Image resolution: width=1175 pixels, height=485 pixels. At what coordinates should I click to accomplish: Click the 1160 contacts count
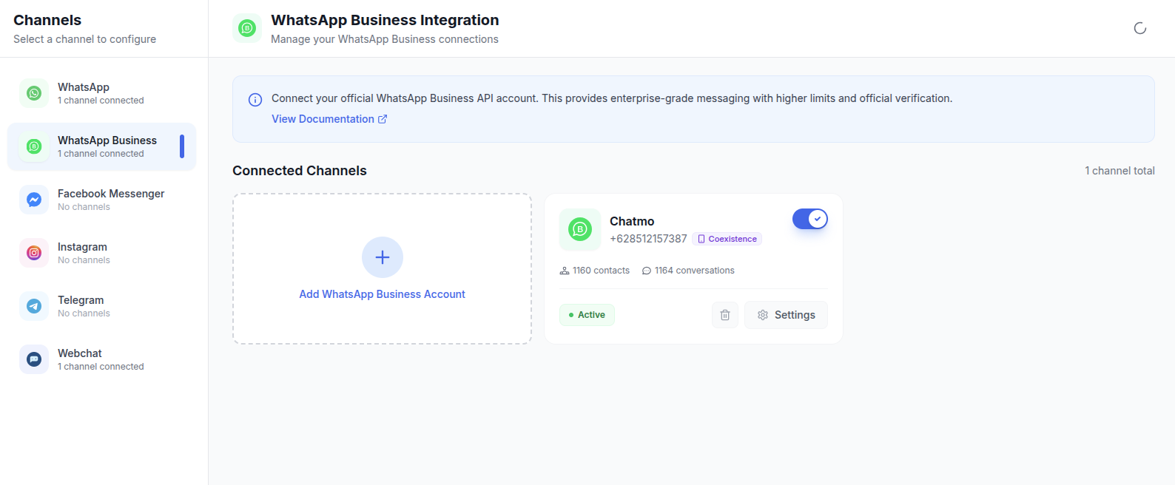point(601,271)
